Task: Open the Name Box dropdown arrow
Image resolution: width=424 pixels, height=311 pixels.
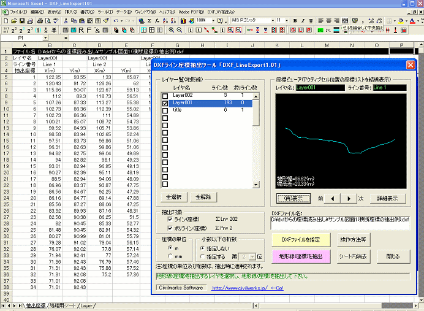Action: point(45,38)
